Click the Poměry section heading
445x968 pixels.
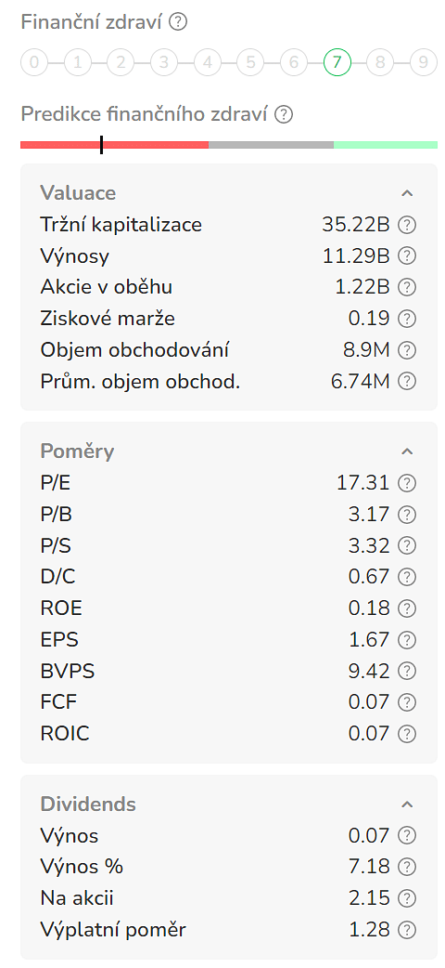coord(77,451)
